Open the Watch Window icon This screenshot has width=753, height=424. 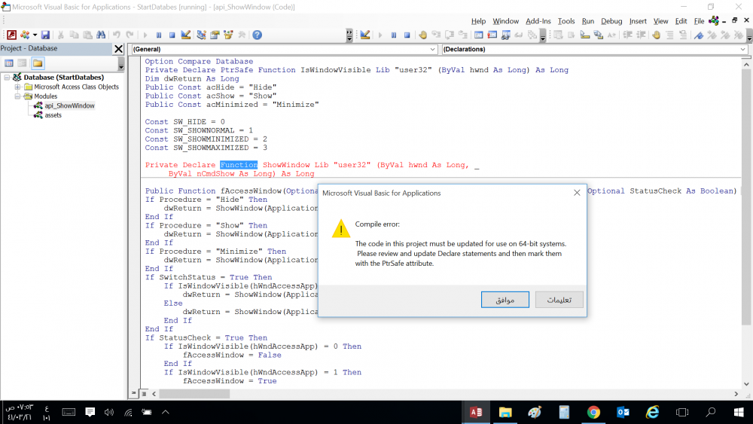pyautogui.click(x=506, y=35)
